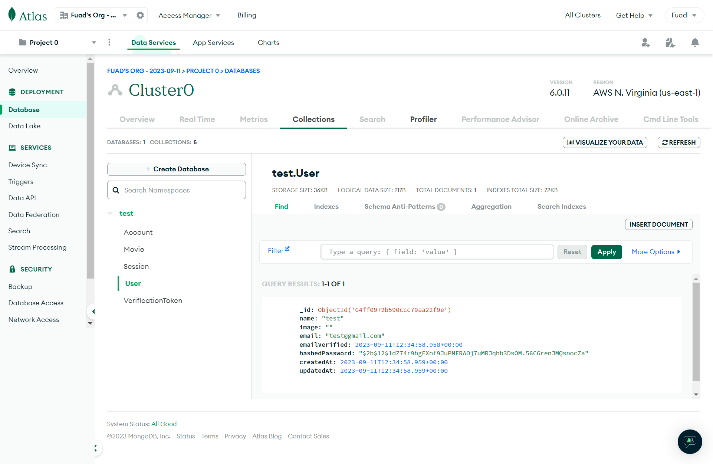Switch to App Services tab
Viewport: 713px width, 464px height.
tap(213, 43)
